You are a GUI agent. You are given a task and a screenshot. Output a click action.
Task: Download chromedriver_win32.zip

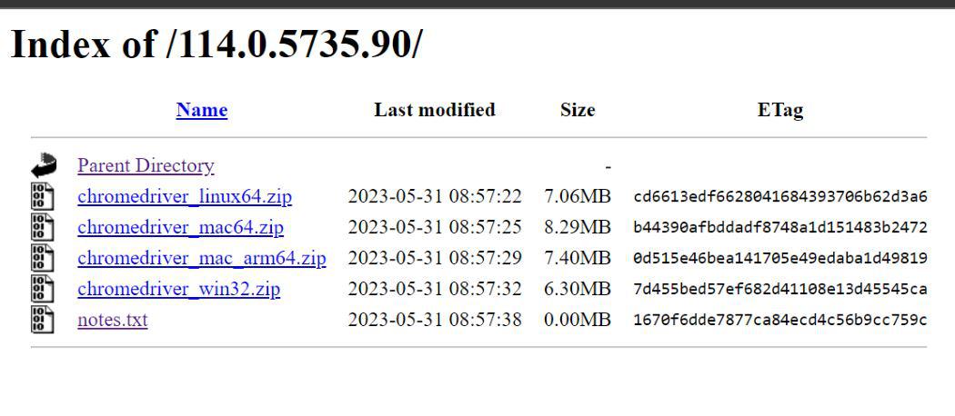coord(179,289)
